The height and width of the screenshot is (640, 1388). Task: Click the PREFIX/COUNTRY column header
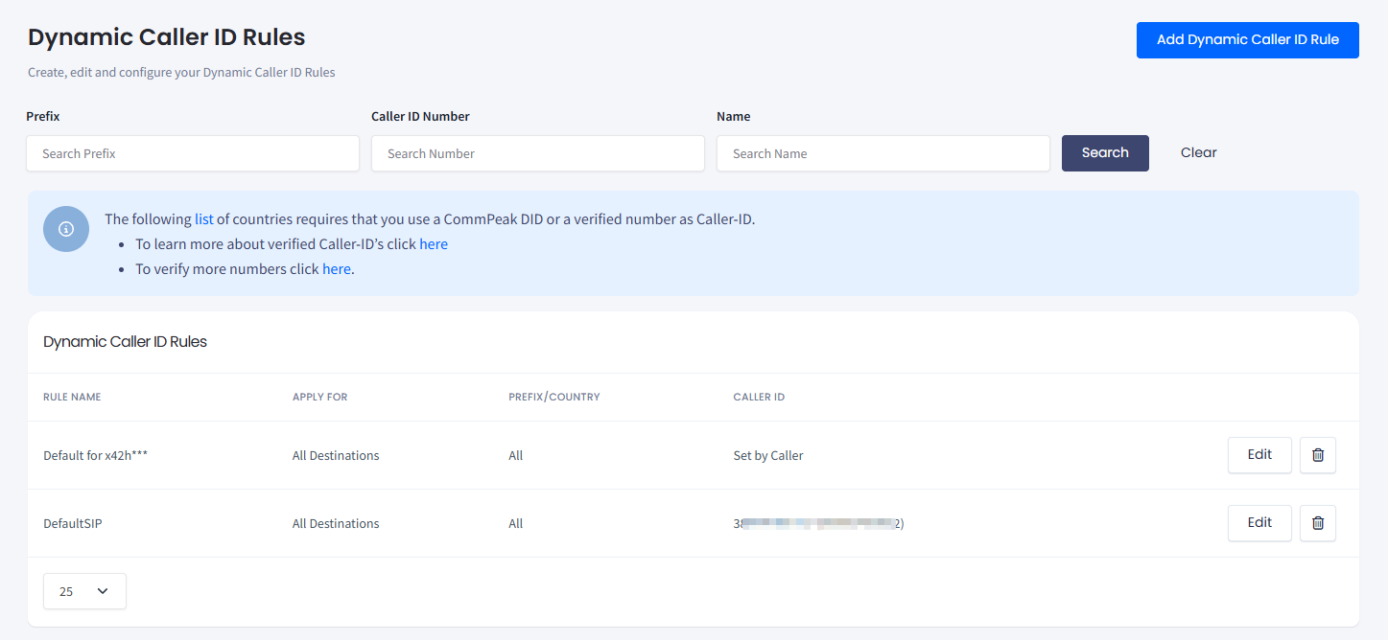(554, 397)
